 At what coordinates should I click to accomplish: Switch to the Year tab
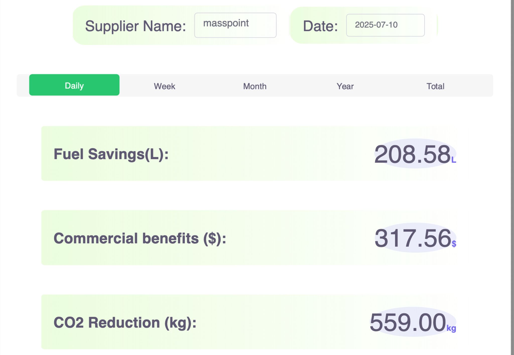tap(345, 86)
